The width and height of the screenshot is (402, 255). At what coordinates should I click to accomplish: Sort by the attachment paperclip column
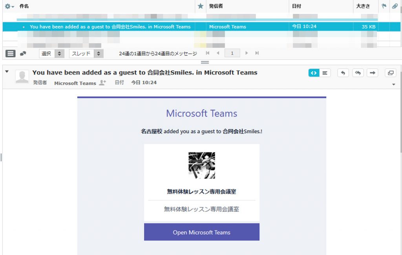395,6
